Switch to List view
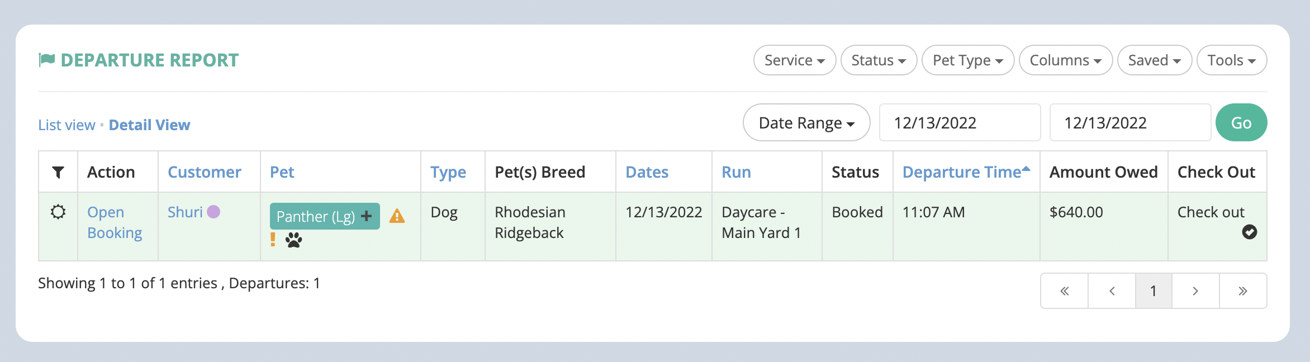 [67, 125]
